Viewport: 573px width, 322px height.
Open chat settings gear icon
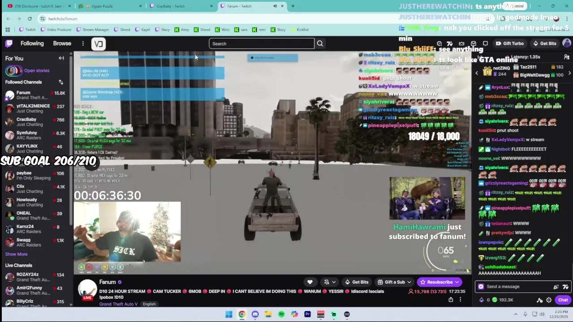tap(549, 300)
